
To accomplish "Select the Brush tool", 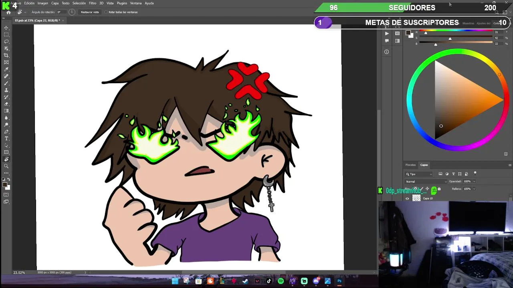I will pyautogui.click(x=6, y=83).
